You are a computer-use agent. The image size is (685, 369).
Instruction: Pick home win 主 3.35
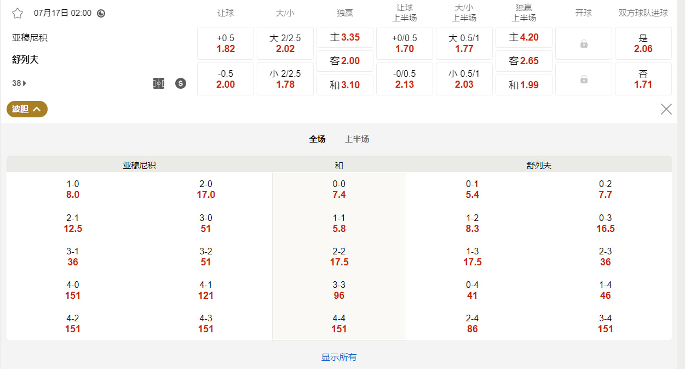coord(345,37)
